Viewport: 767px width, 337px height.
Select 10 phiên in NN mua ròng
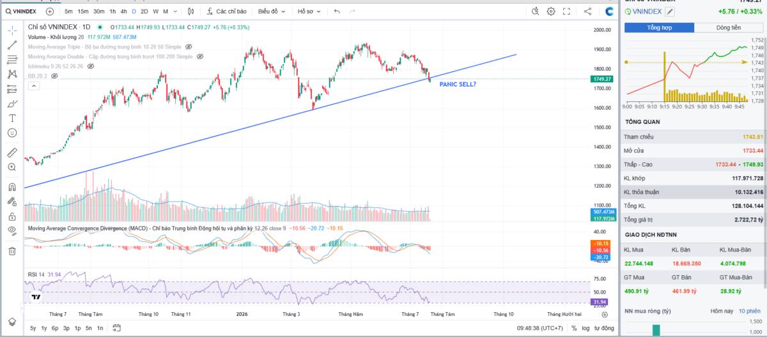click(750, 311)
